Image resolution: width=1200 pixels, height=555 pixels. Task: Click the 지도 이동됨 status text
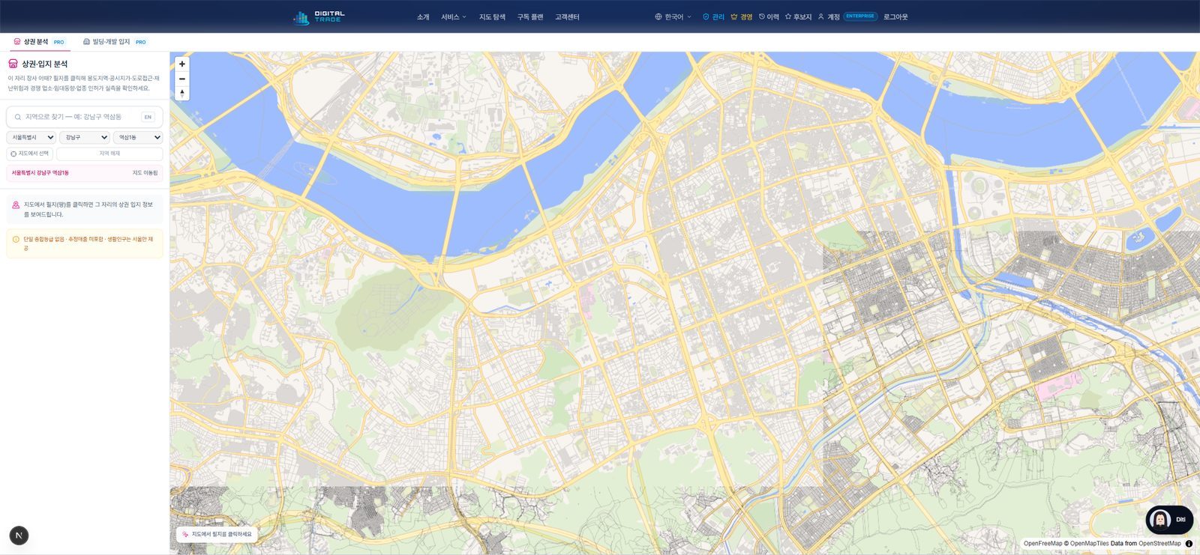tap(145, 173)
